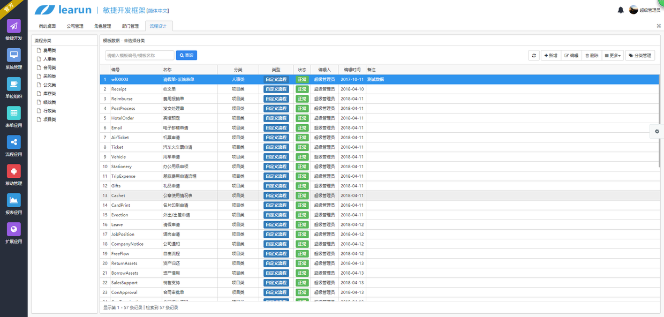664x317 pixels.
Task: Click the ConApproval cell
Action: tap(135, 292)
